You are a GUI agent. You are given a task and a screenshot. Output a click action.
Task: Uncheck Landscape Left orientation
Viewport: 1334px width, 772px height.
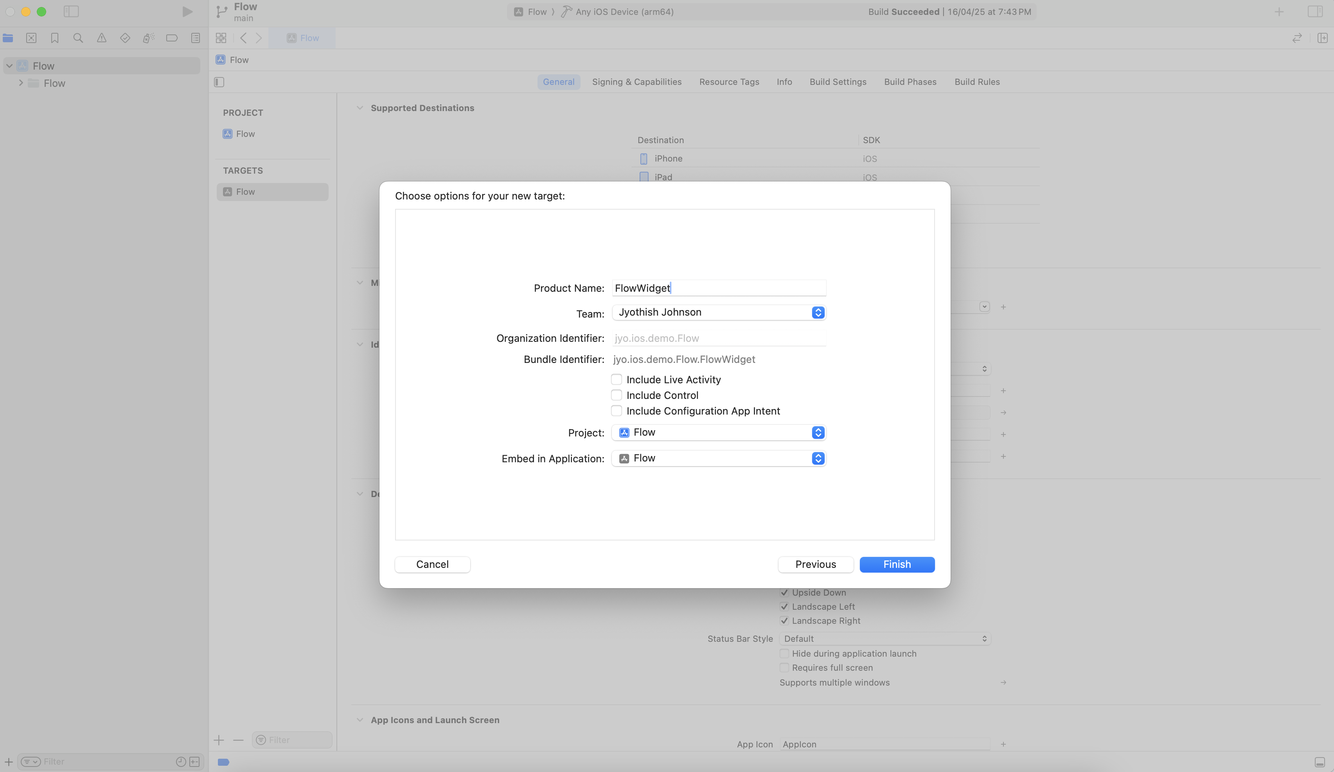(x=784, y=607)
